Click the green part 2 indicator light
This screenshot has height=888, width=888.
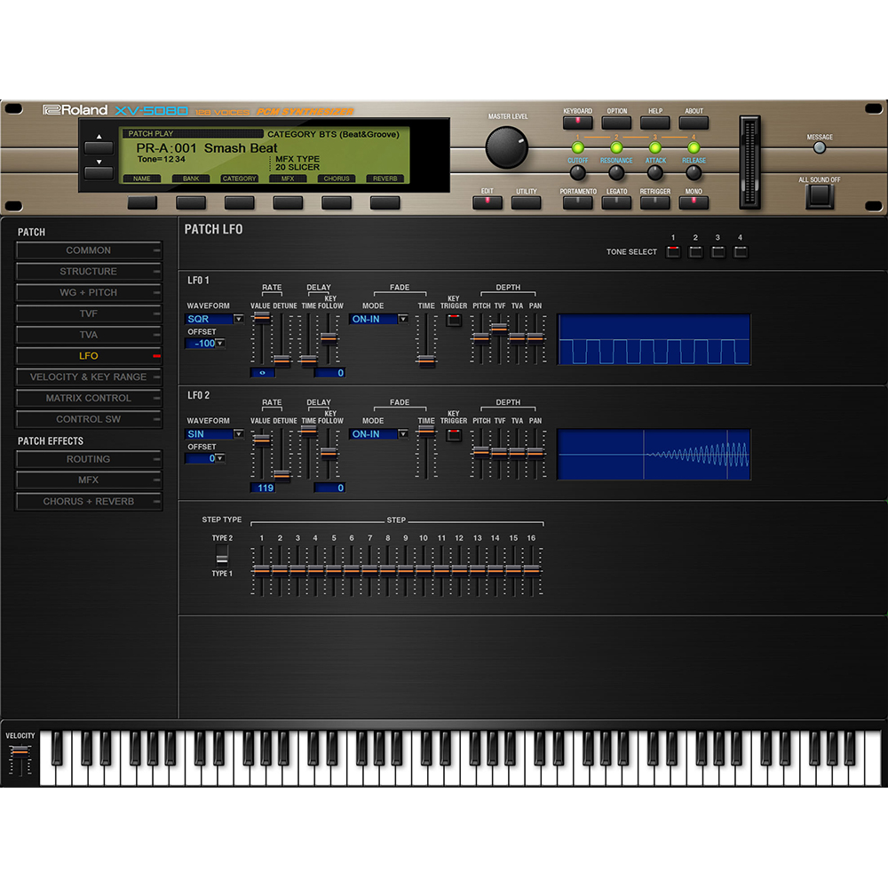point(616,147)
